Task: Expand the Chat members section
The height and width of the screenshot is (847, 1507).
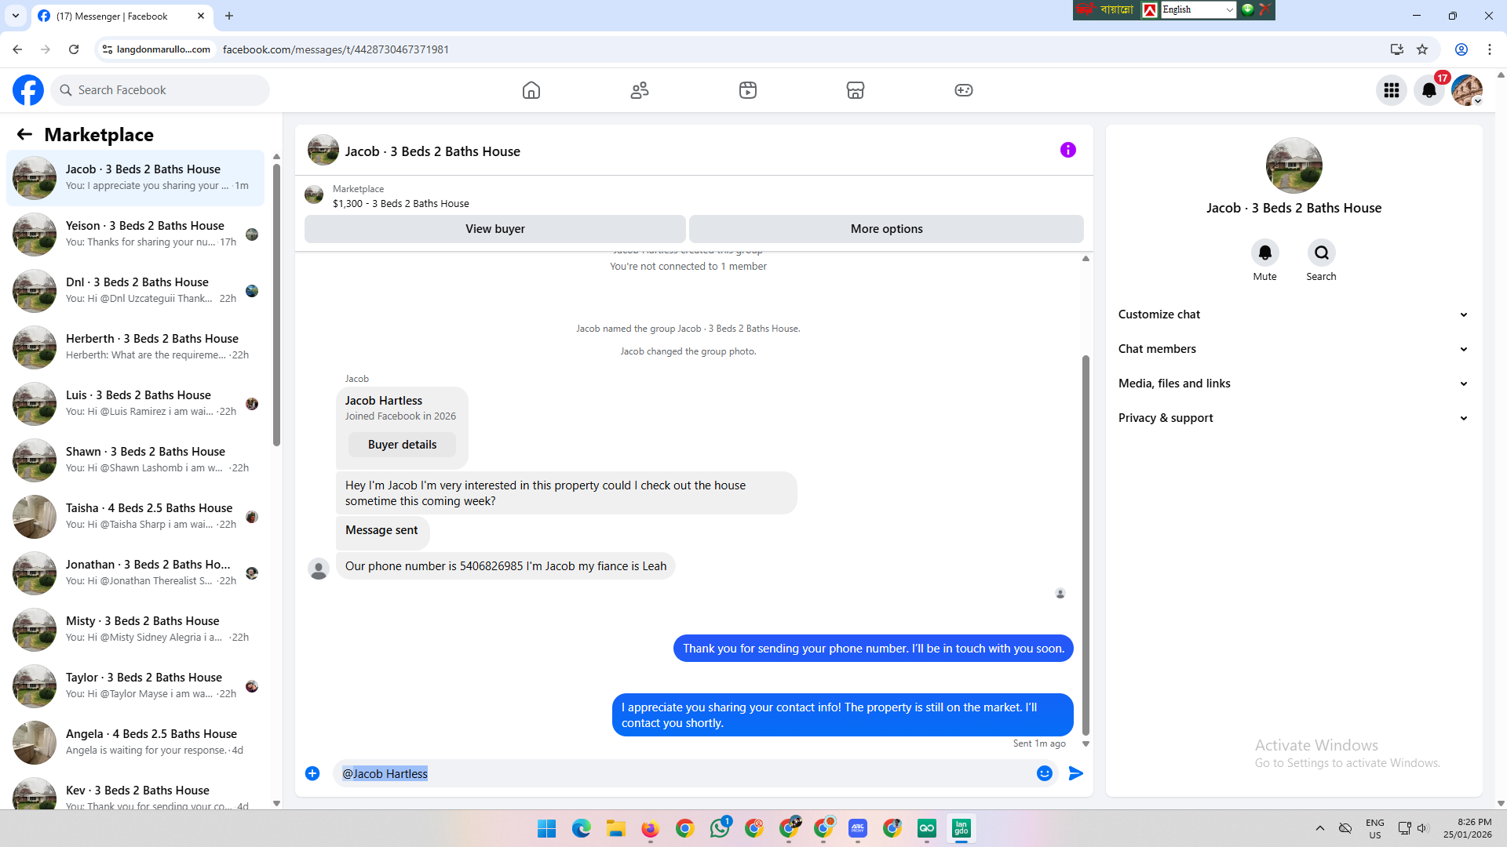Action: (1294, 349)
